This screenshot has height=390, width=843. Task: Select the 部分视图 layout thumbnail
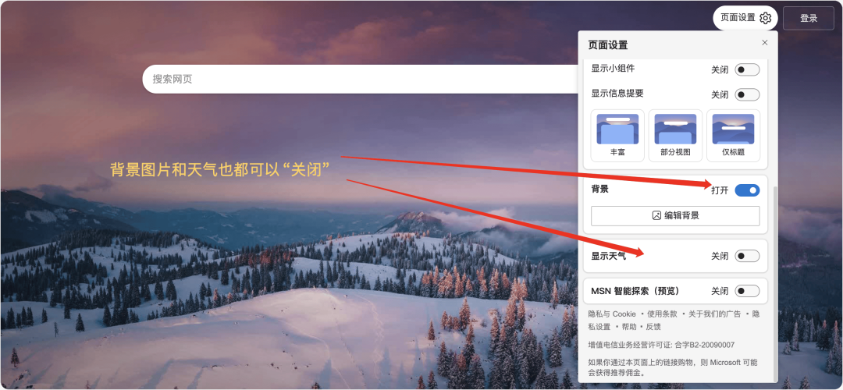[675, 136]
